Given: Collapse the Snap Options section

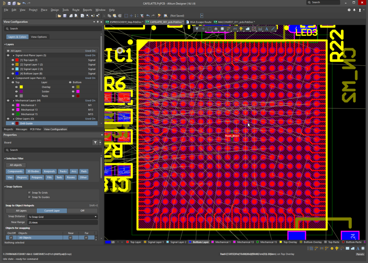Looking at the screenshot, I should click(x=5, y=187).
